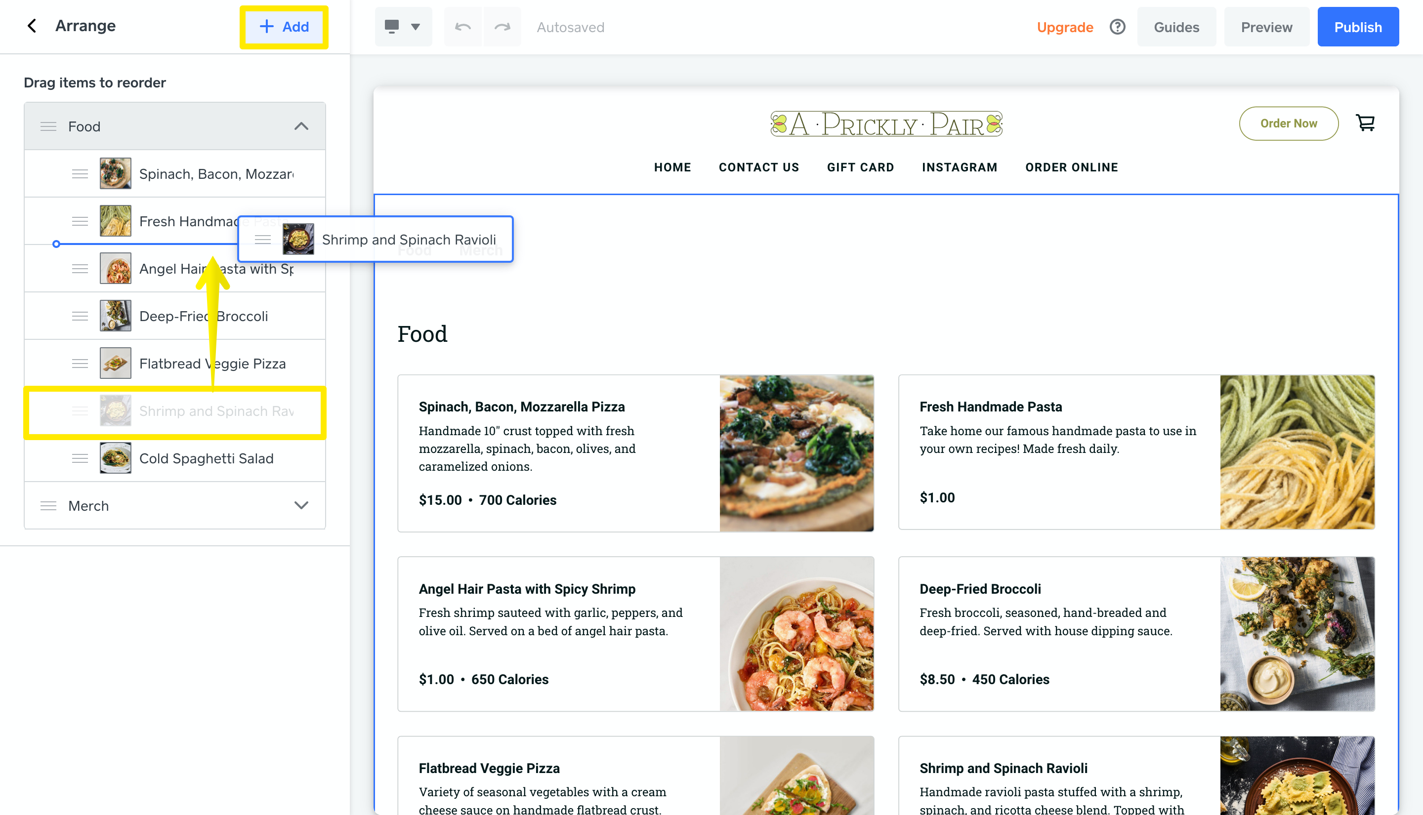Click the Upgrade link
1423x815 pixels.
[1065, 26]
